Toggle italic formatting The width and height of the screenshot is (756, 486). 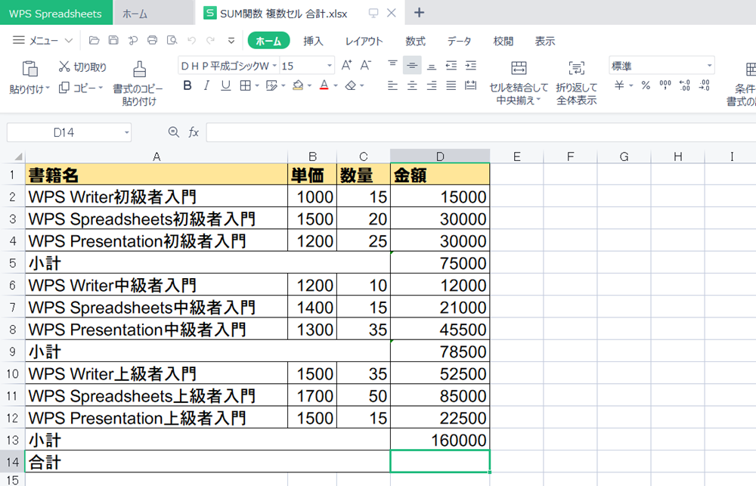click(206, 86)
